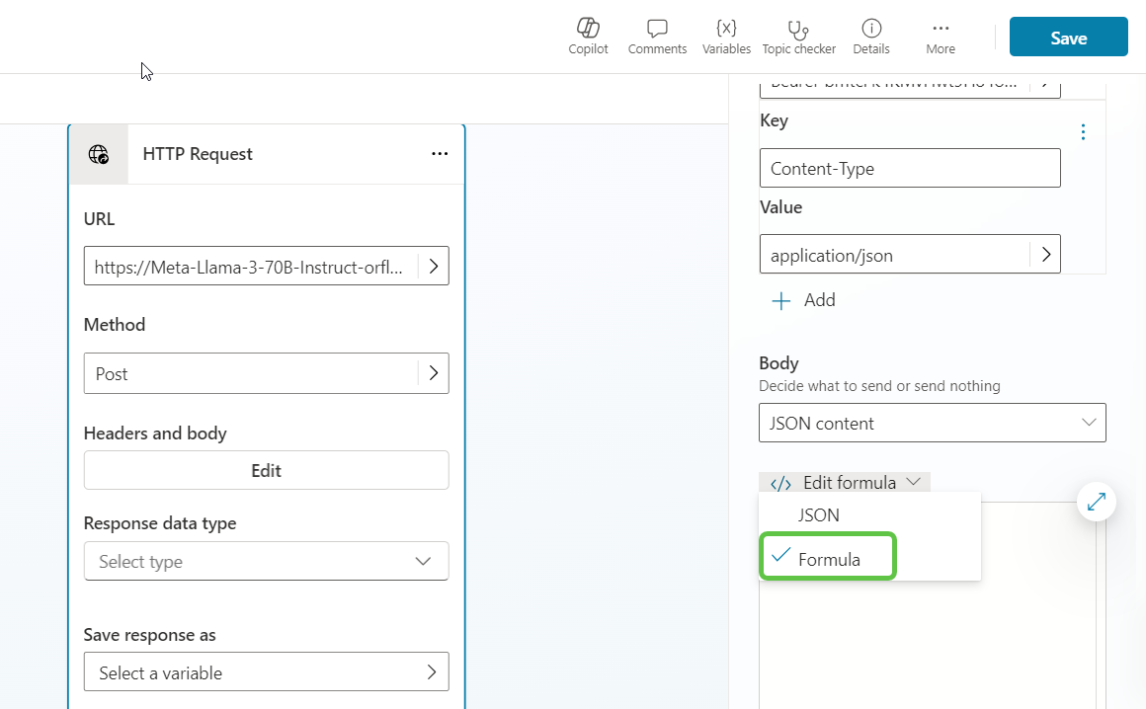Open the header row options menu
Screen dimensions: 1146x709
(1083, 130)
